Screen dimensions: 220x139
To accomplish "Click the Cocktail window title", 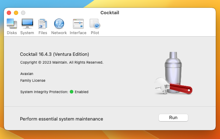I will pos(110,13).
